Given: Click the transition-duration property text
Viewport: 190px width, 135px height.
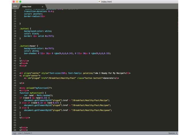Looking at the screenshot, I should 35,11.
